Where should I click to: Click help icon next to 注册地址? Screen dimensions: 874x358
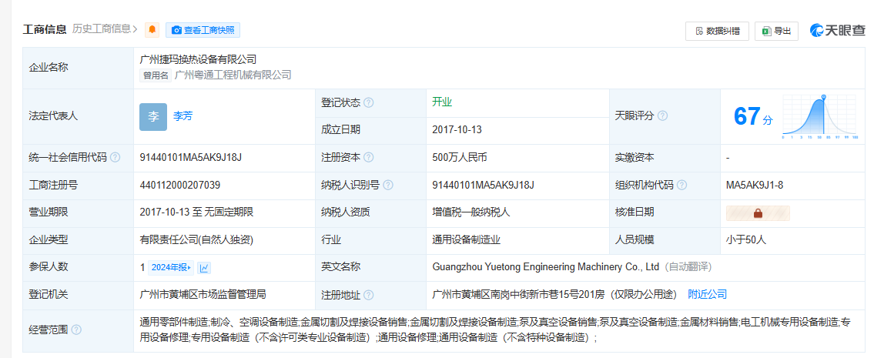point(368,295)
